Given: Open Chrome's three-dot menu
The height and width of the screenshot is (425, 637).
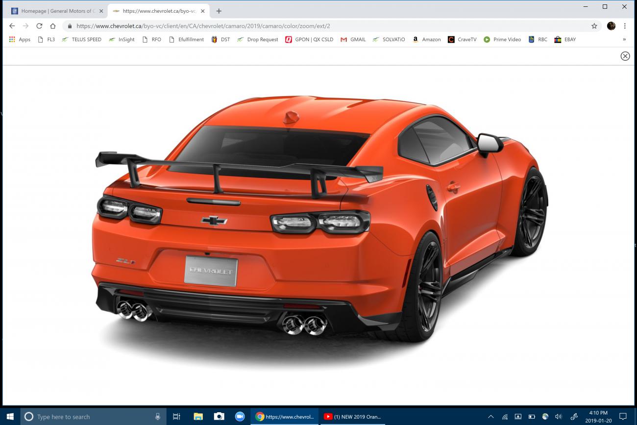Looking at the screenshot, I should 624,26.
